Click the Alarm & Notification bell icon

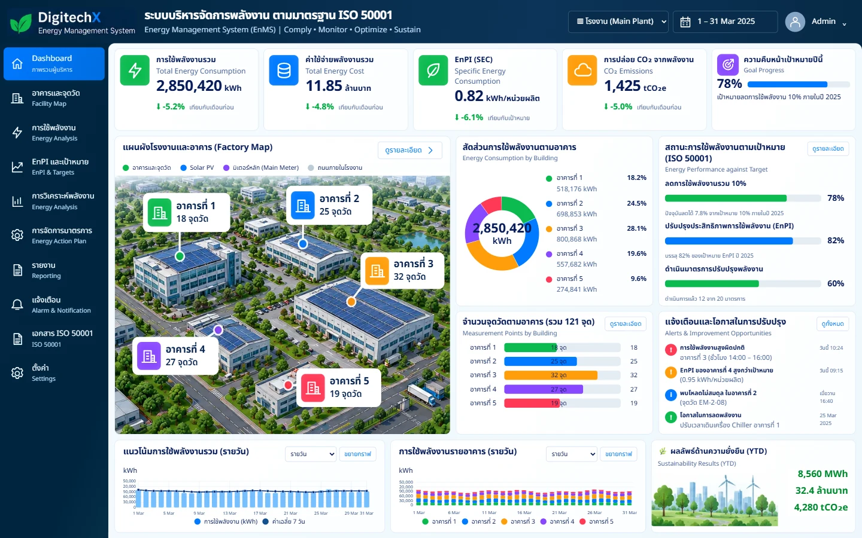(17, 305)
